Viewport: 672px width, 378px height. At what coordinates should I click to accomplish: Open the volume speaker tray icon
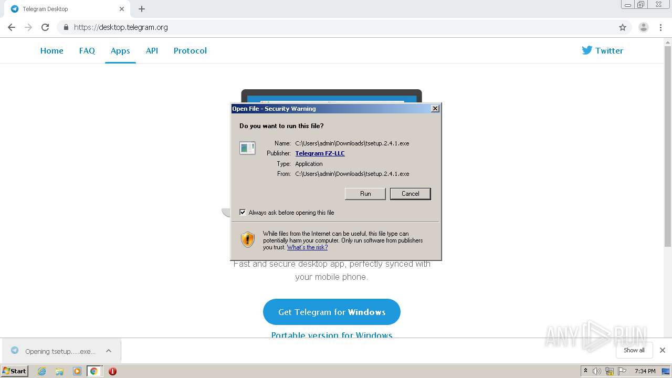(x=597, y=371)
